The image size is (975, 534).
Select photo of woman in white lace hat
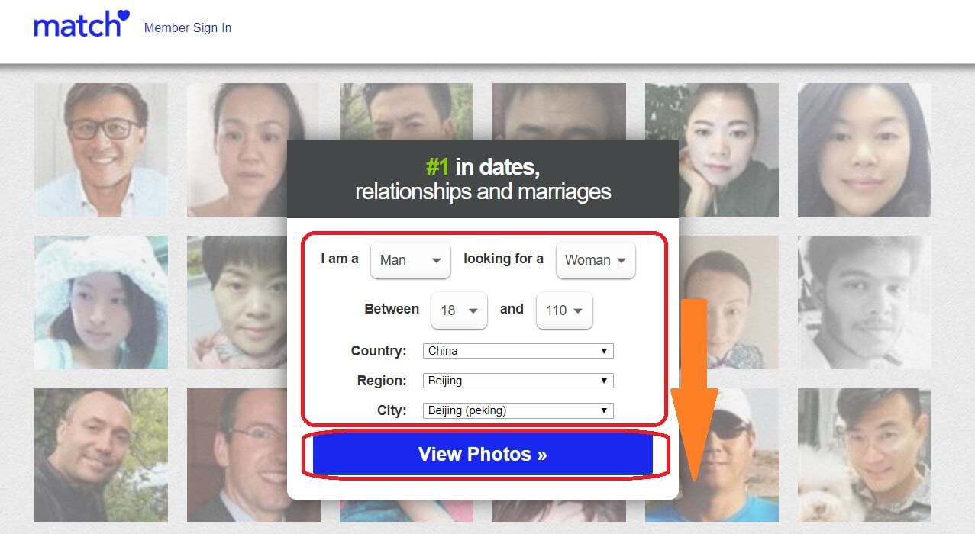point(101,302)
